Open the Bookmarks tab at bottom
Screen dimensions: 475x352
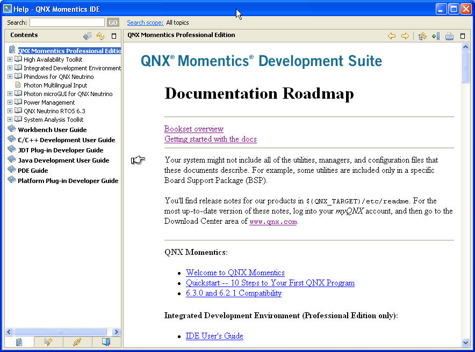pos(106,342)
